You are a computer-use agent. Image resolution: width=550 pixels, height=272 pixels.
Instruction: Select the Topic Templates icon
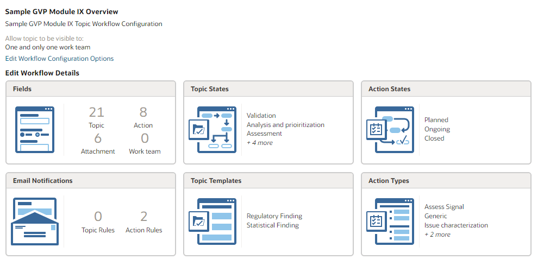tap(212, 222)
